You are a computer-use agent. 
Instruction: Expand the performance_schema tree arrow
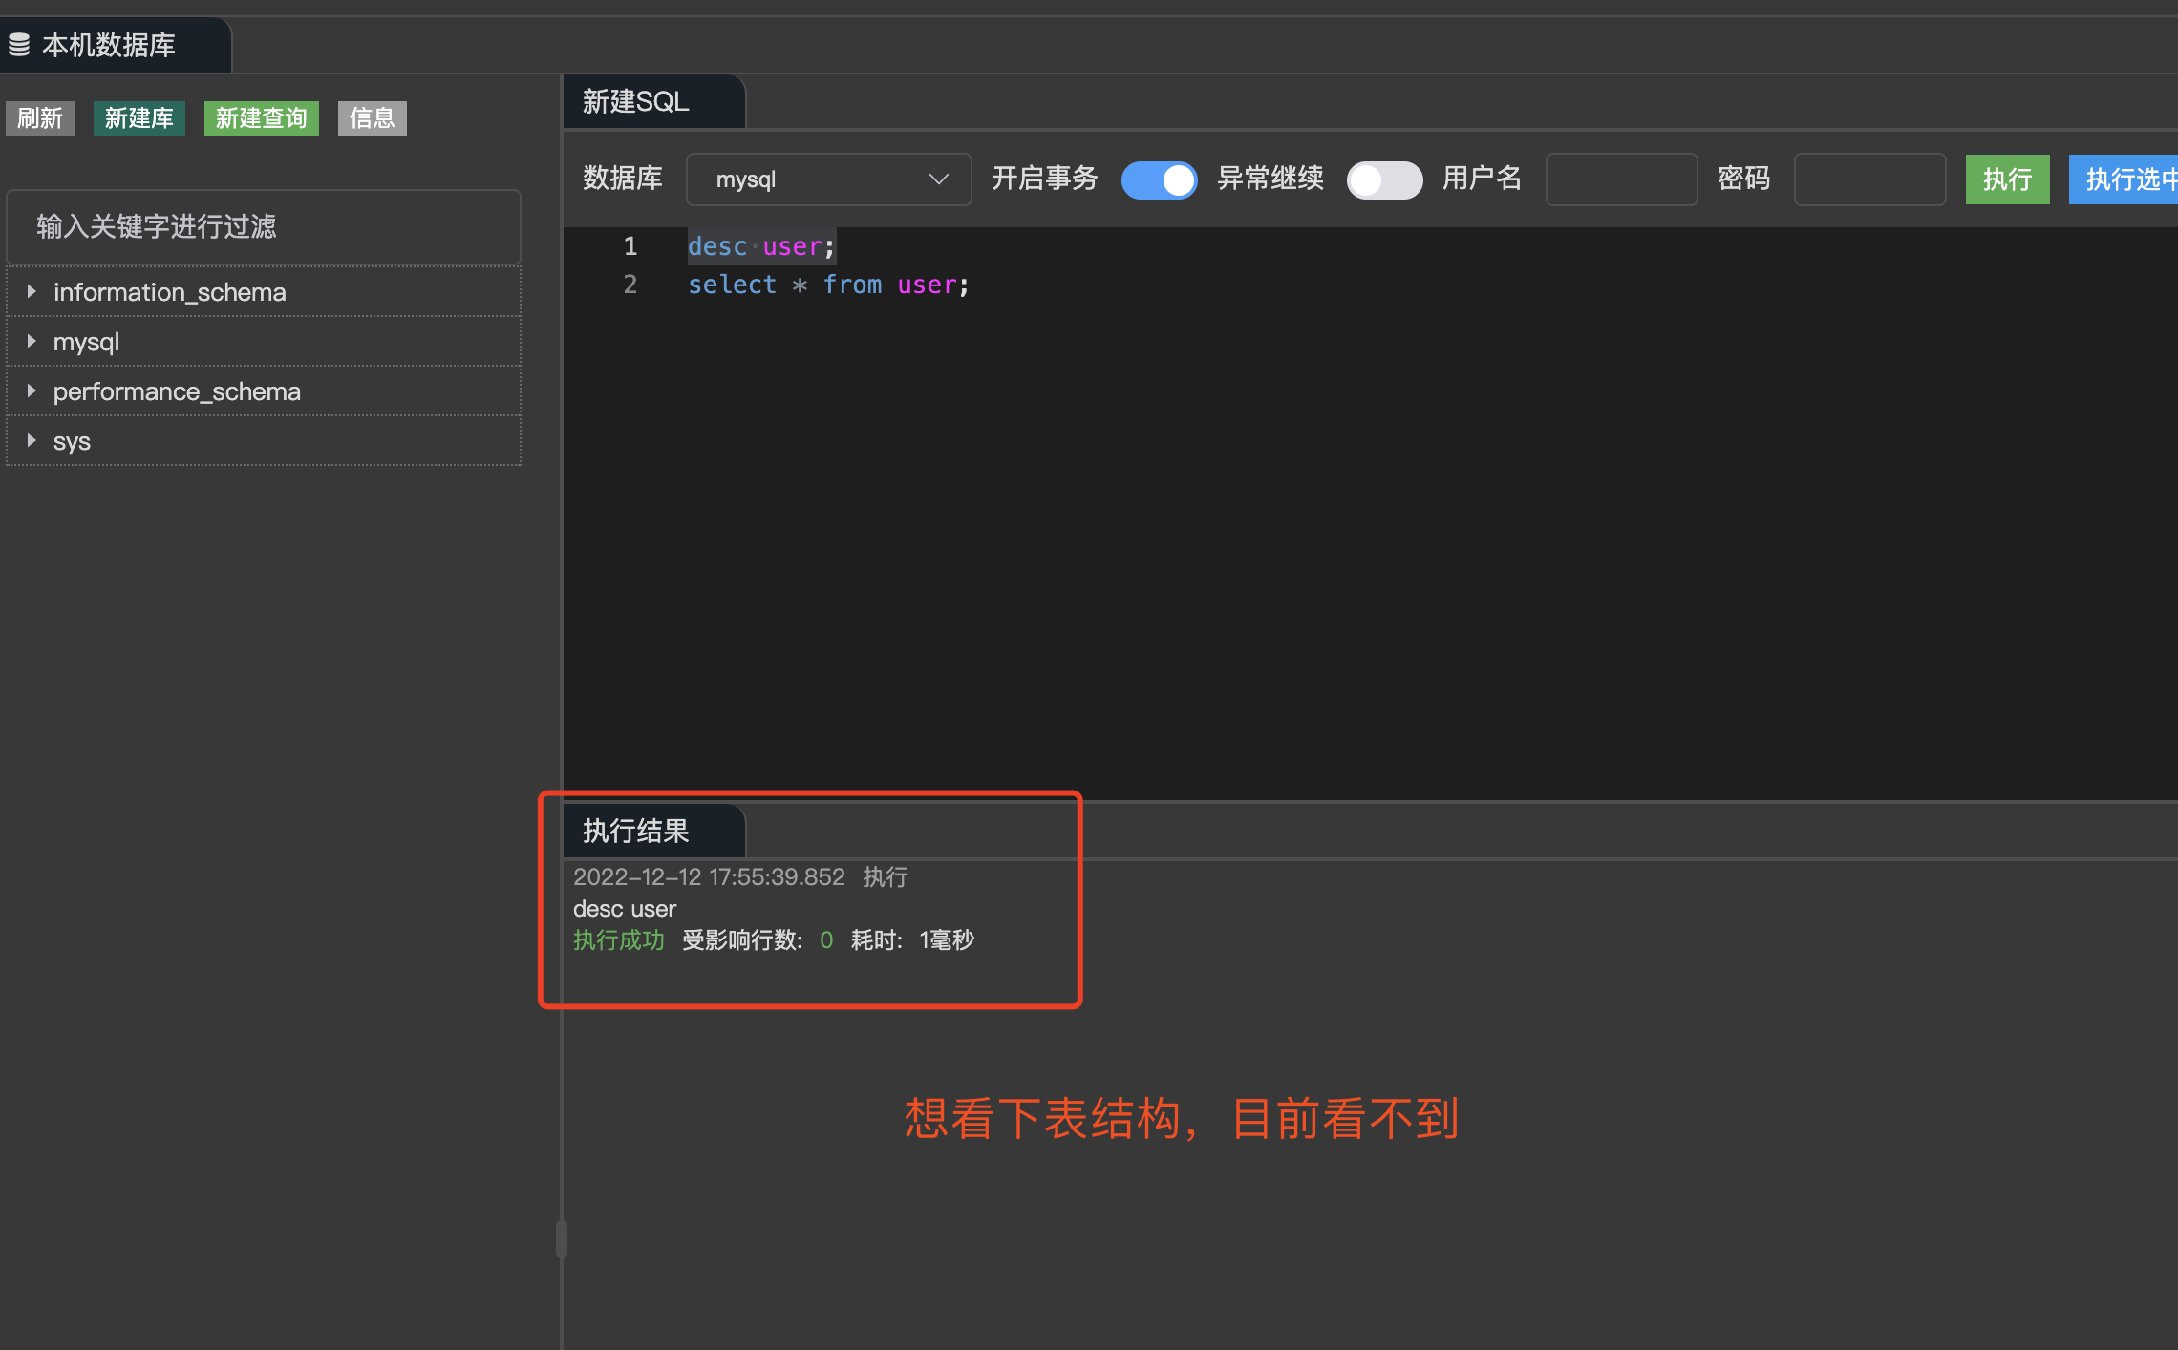pyautogui.click(x=32, y=391)
